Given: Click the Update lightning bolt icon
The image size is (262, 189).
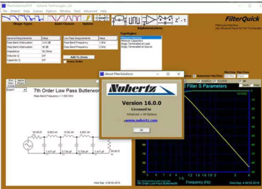Looking at the screenshot, I should click(88, 18).
